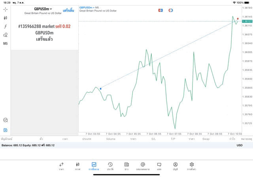The height and width of the screenshot is (177, 253).
Task: Tap the new order plus icon
Action: pos(5,130)
